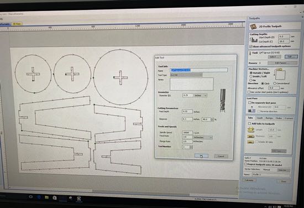Click the 2D Profile Toolpath icon

(x=253, y=26)
